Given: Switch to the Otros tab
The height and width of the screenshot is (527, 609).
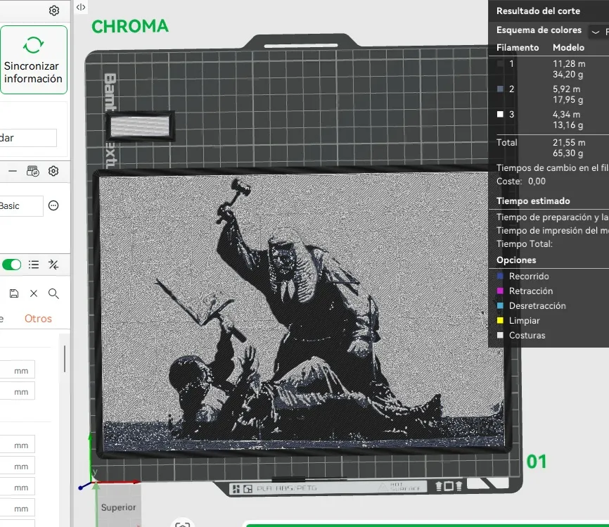Looking at the screenshot, I should click(38, 319).
